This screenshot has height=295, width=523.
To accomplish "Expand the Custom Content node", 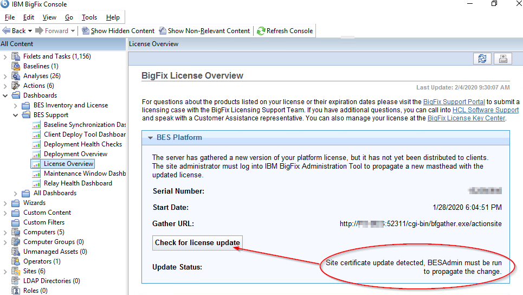I will (x=5, y=213).
